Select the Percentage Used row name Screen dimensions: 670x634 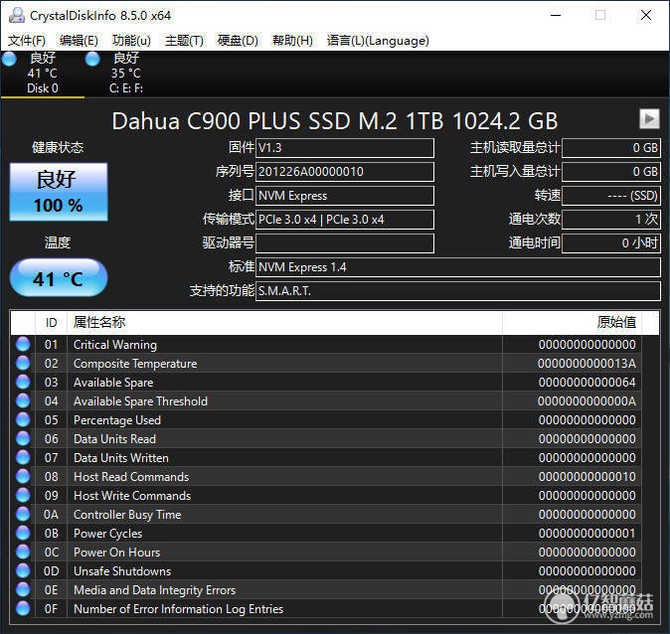tap(117, 420)
